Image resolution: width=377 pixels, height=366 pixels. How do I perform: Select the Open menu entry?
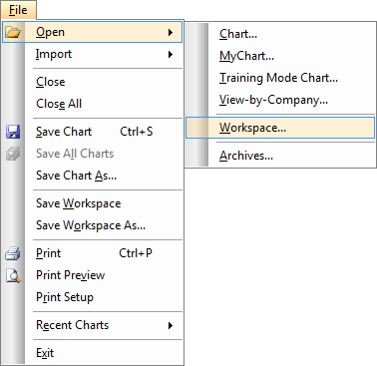click(x=92, y=32)
